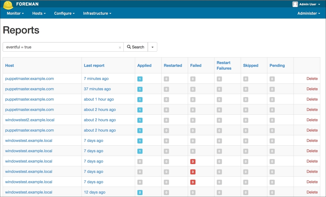Open the dropdown next to the Search button
326x197 pixels.
[x=153, y=47]
